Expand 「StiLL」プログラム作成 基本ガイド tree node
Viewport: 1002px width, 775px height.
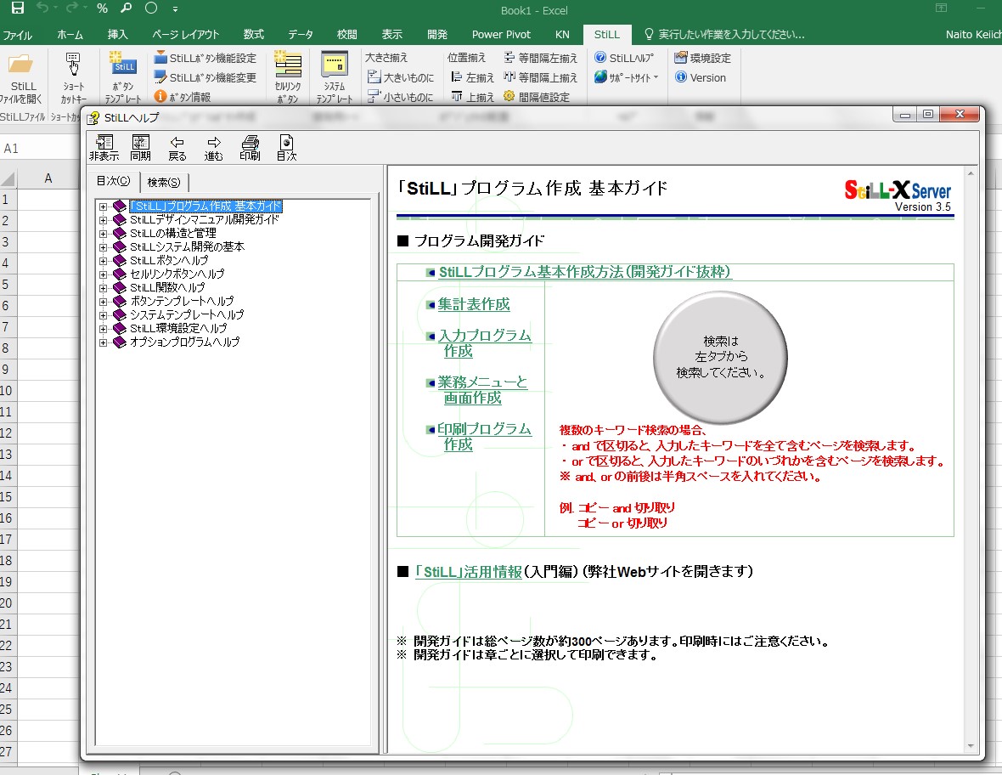pyautogui.click(x=103, y=206)
